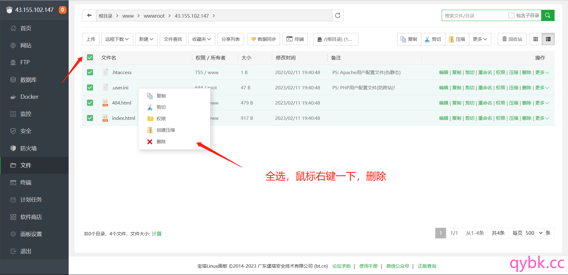Viewport: 568px width, 275px height.
Task: Expand the 远程下载 dropdown
Action: pos(117,39)
